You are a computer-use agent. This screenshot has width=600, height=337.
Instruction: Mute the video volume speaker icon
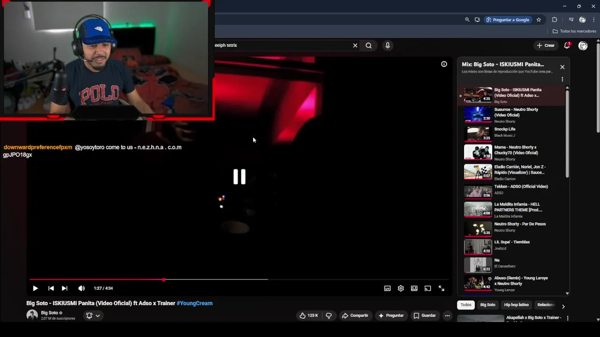(82, 288)
